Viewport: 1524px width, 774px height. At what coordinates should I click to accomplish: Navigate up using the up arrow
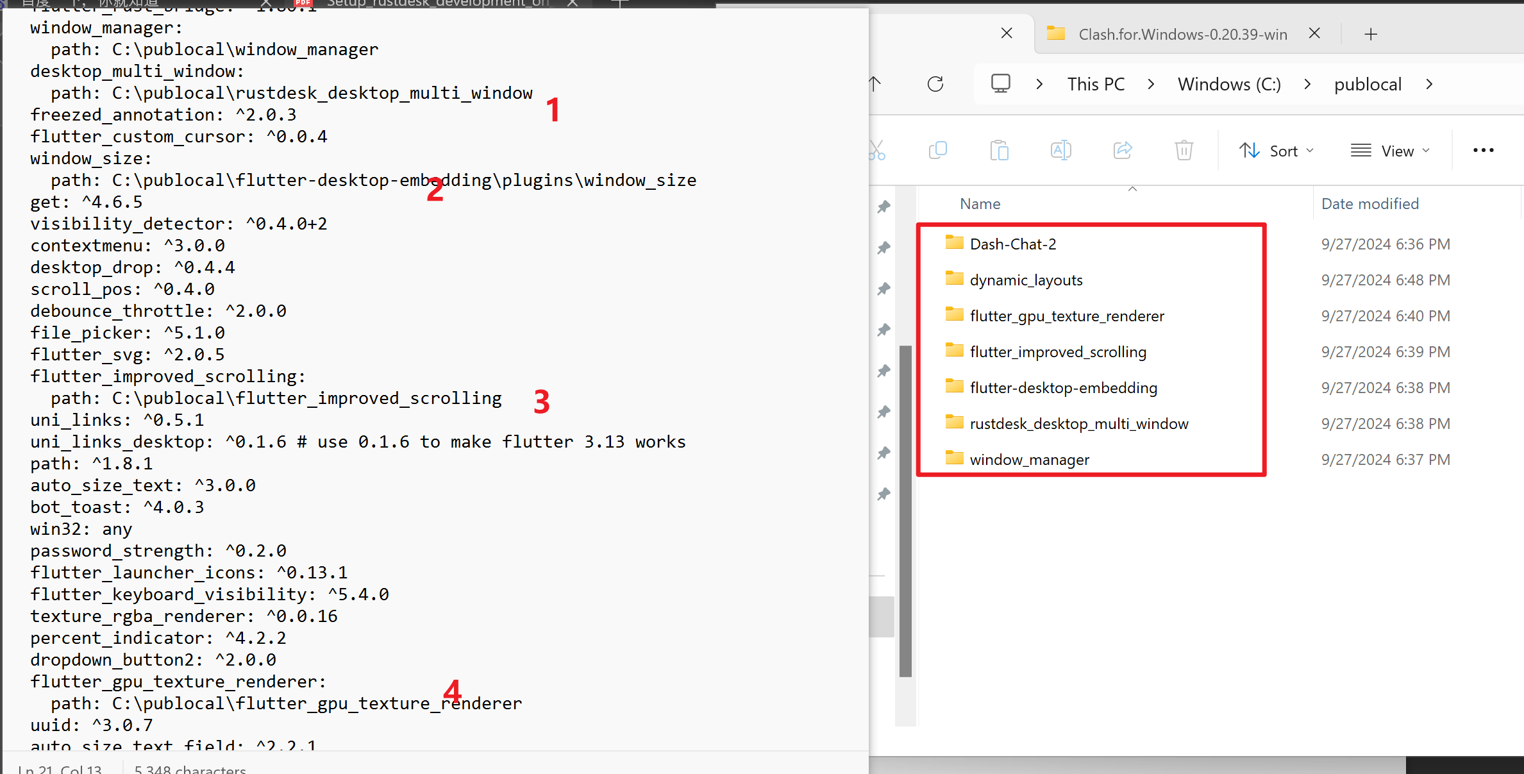[875, 84]
